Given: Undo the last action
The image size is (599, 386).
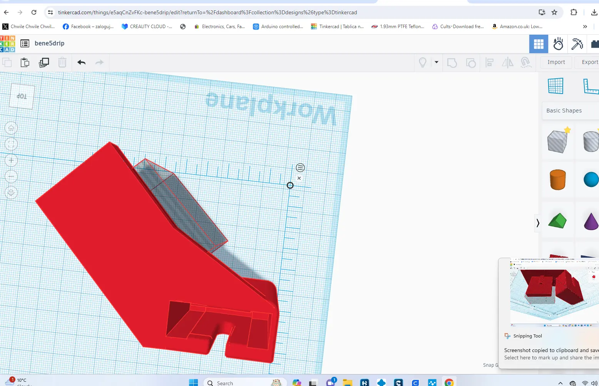Looking at the screenshot, I should click(81, 62).
